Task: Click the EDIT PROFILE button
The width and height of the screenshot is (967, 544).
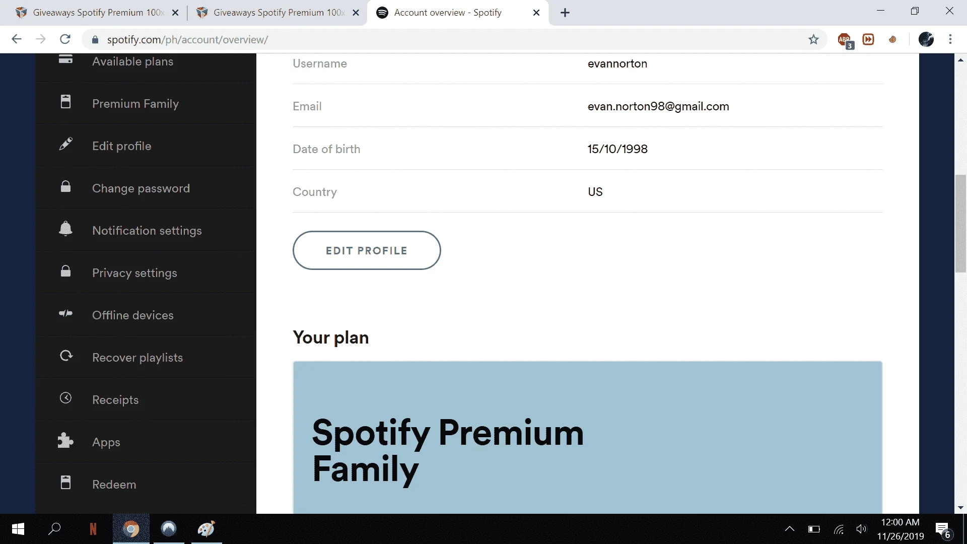Action: [367, 250]
